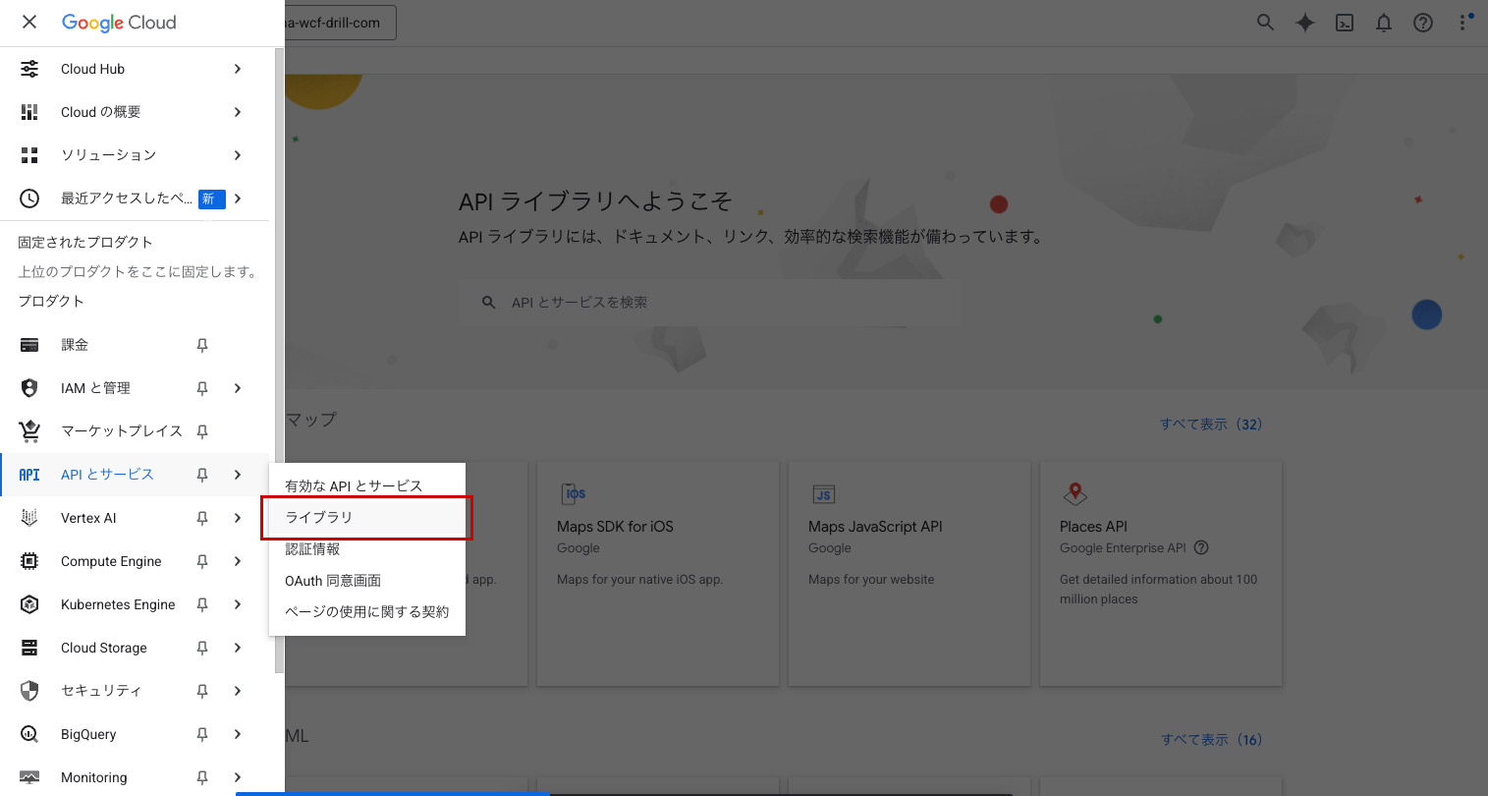Click the Google Cloud logo
The height and width of the screenshot is (796, 1488).
119,23
